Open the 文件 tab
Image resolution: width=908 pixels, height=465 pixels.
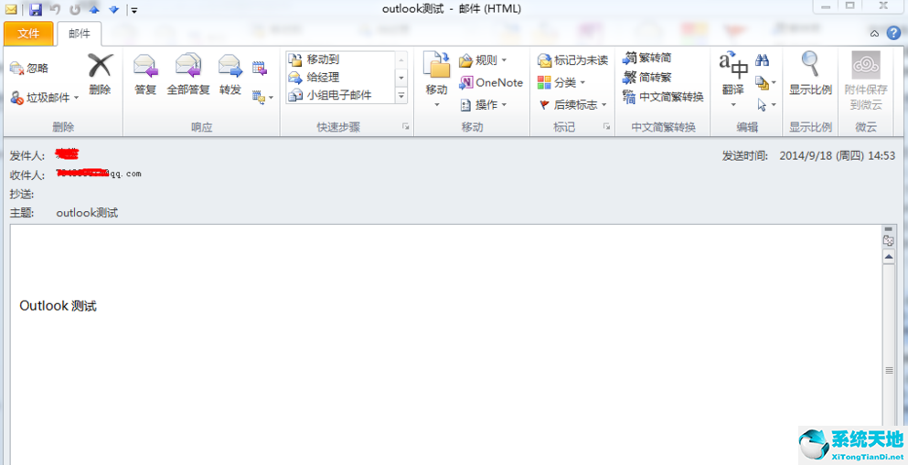tap(28, 34)
